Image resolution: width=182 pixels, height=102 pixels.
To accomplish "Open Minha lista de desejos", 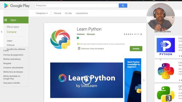I will tap(13, 72).
